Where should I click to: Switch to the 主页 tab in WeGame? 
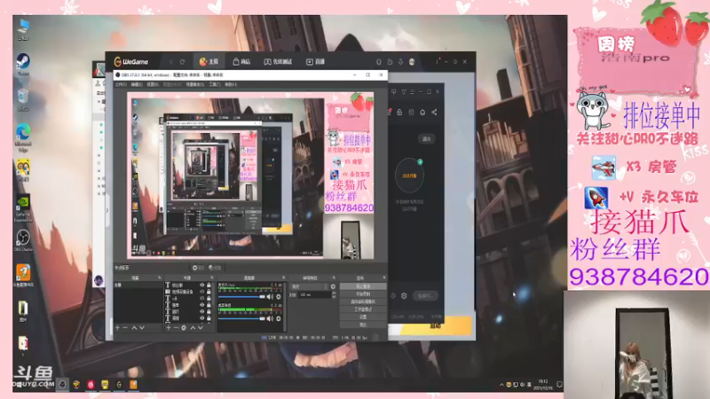pos(209,61)
